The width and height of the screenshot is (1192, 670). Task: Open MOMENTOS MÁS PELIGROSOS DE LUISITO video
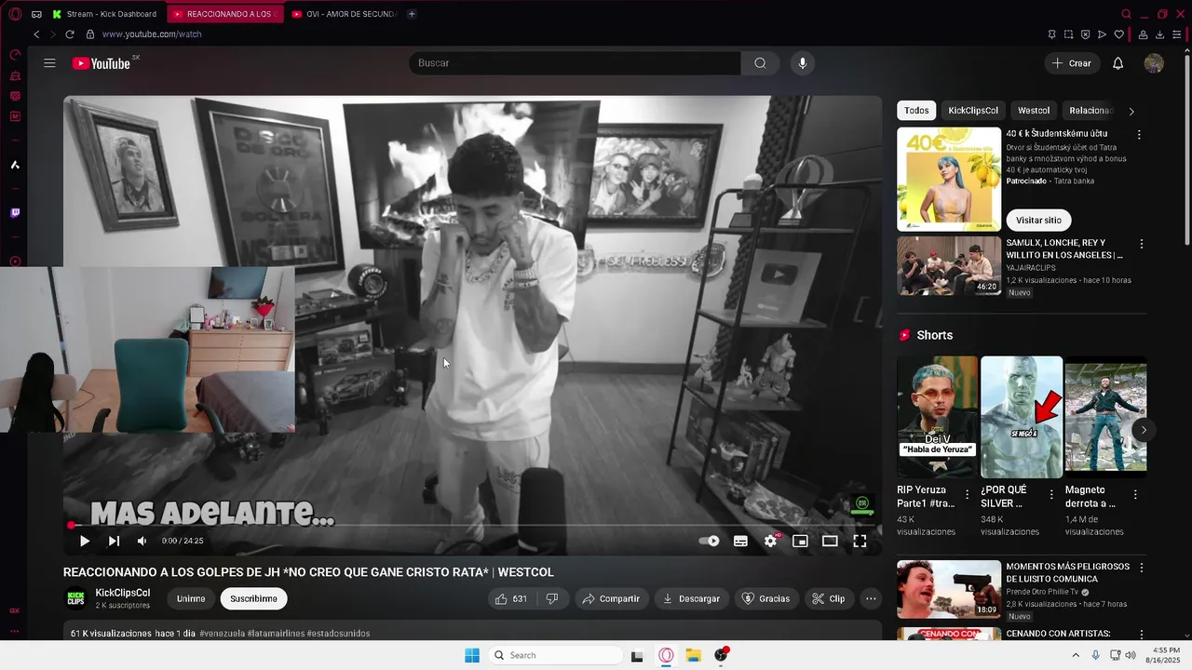tap(949, 589)
